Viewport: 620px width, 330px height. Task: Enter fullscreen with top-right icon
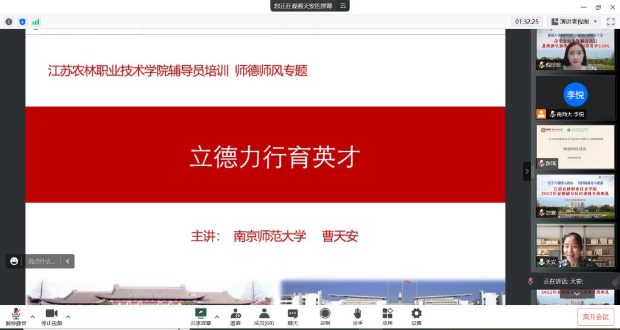coord(610,22)
